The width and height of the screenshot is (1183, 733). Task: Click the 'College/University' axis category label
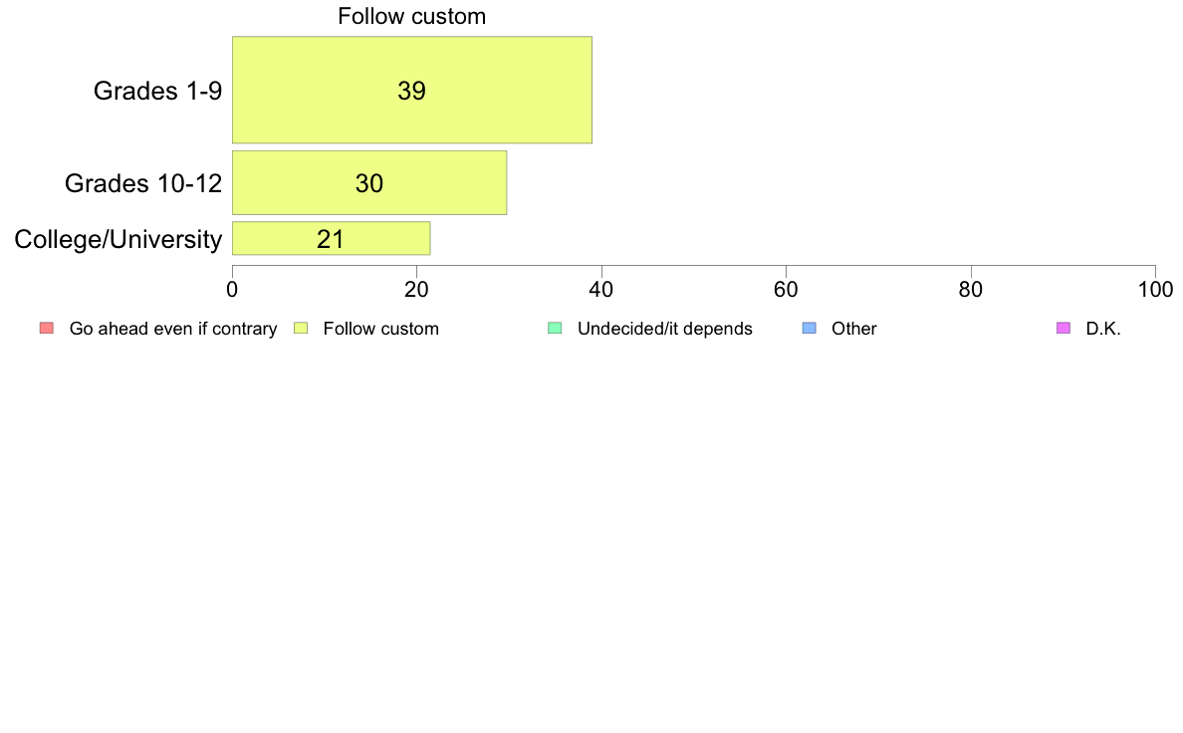(x=118, y=239)
